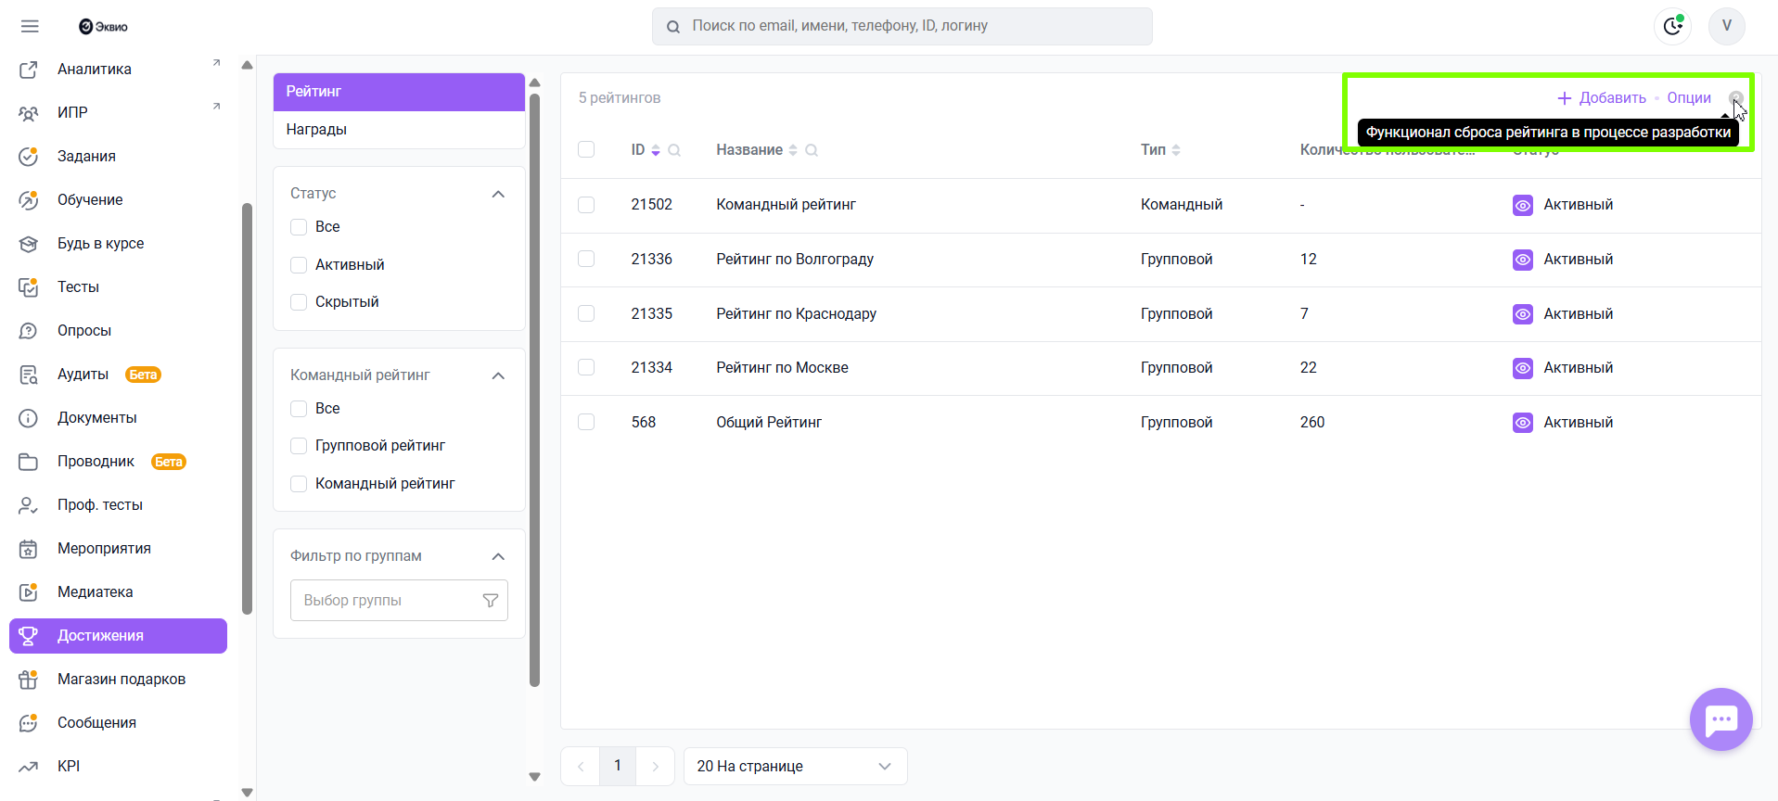Collapse the Фильтр по группам section

click(x=498, y=556)
